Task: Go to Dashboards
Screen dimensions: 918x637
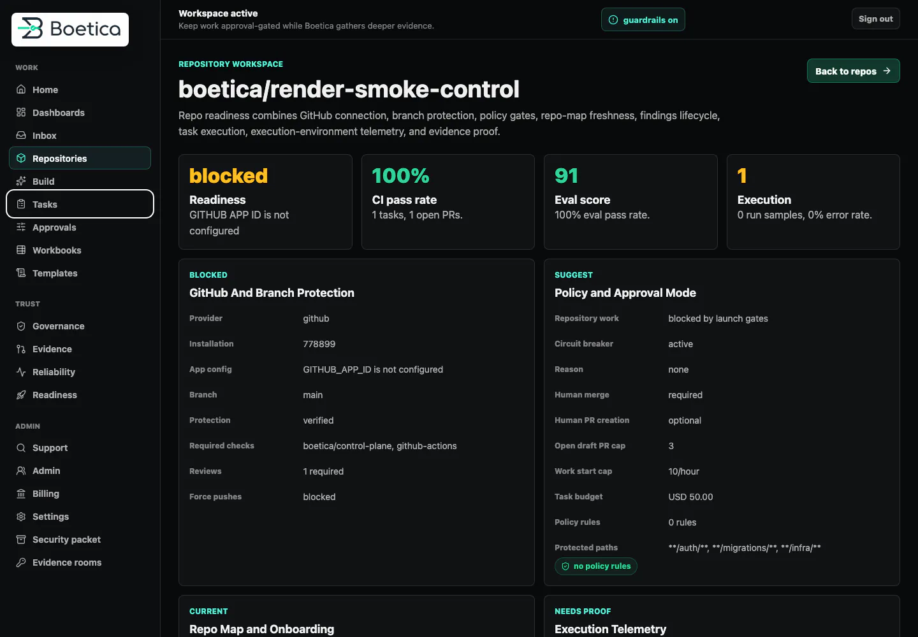Action: click(x=80, y=113)
